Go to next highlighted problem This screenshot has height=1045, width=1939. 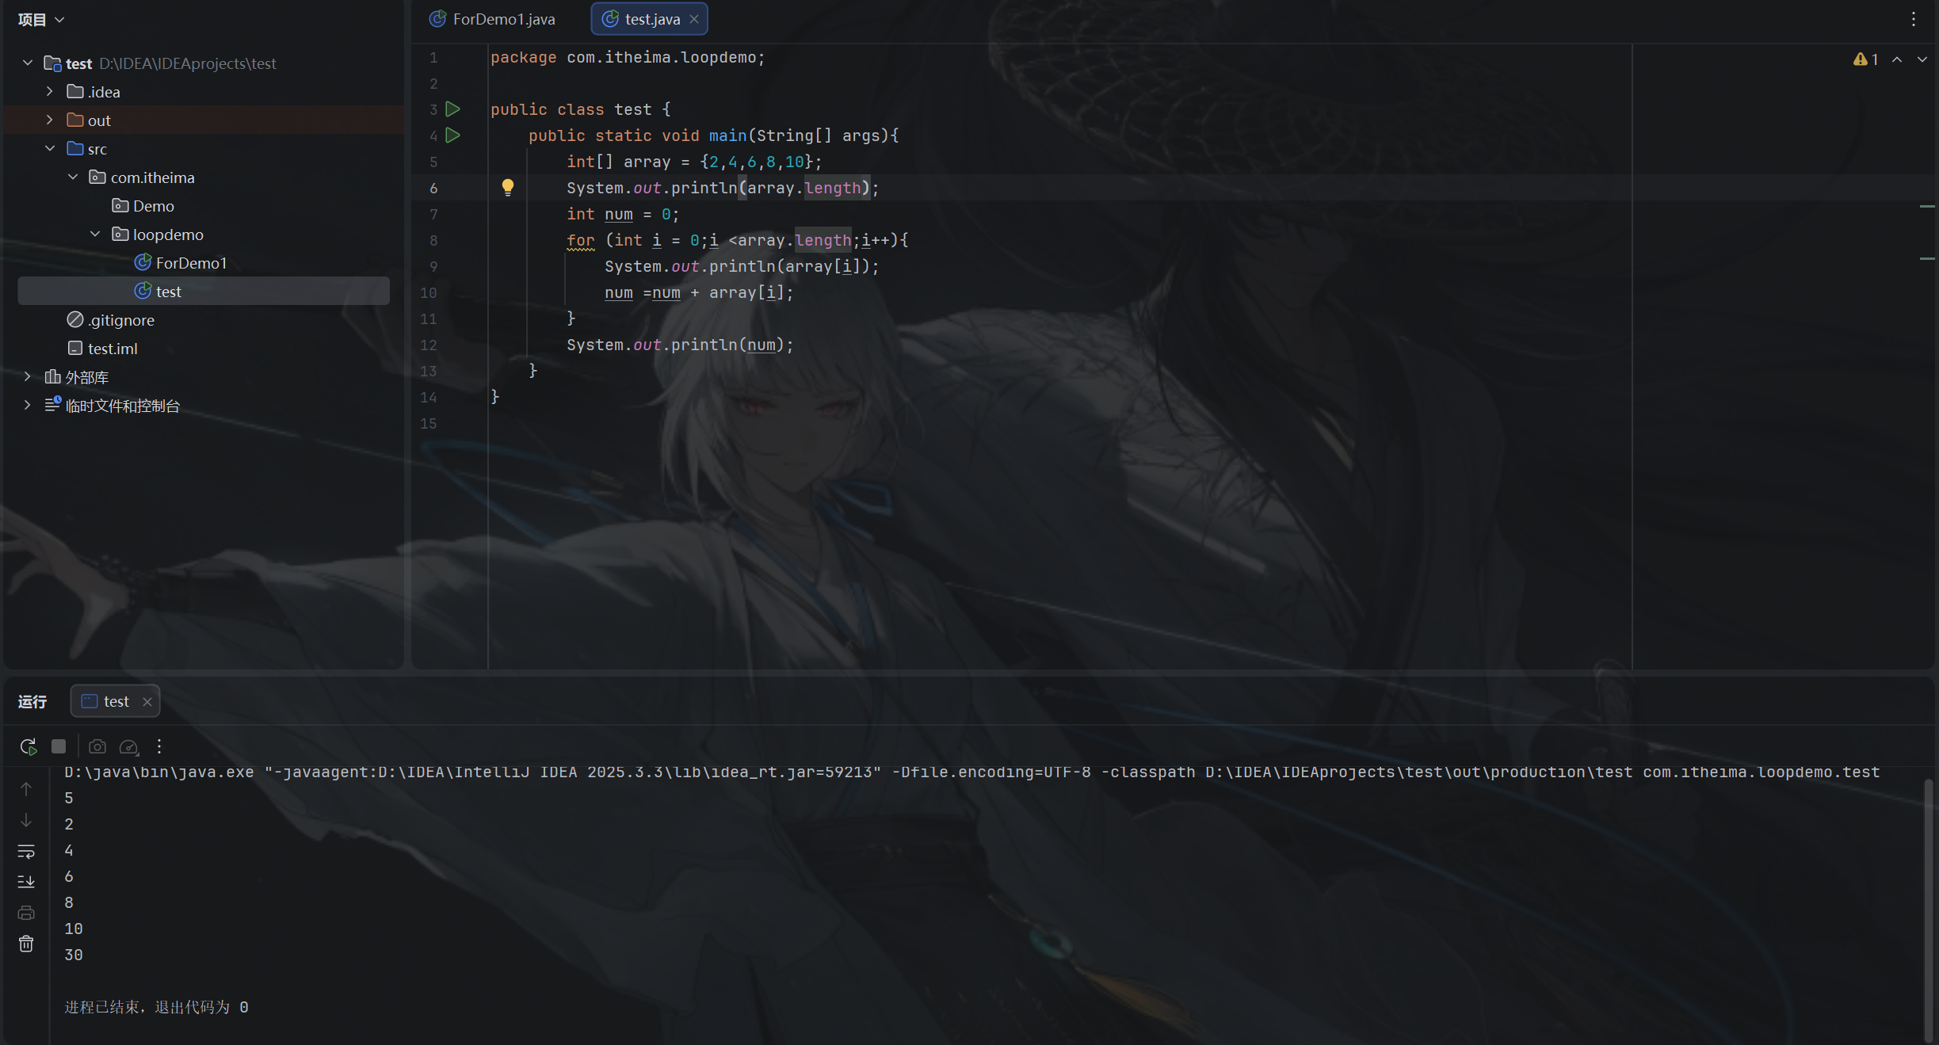1922,59
